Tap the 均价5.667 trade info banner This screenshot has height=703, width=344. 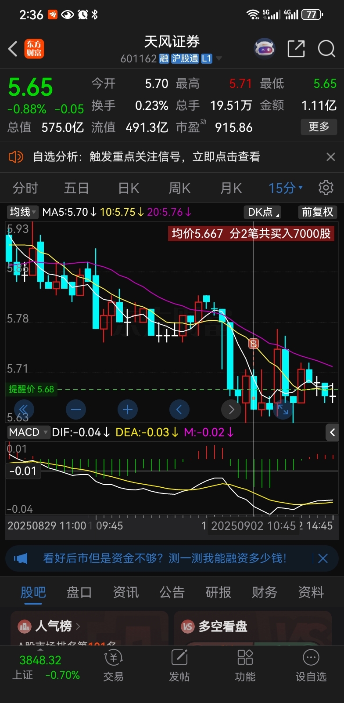tap(251, 233)
